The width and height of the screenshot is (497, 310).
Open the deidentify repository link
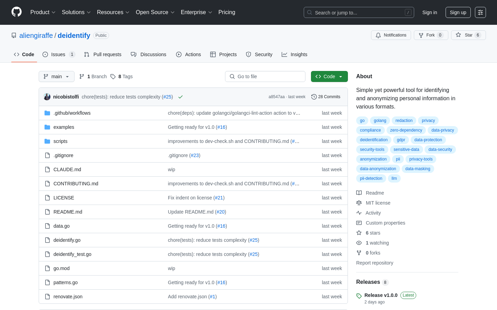click(74, 35)
